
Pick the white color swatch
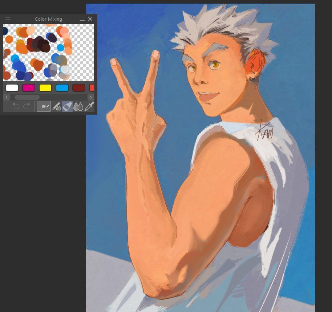pyautogui.click(x=12, y=88)
